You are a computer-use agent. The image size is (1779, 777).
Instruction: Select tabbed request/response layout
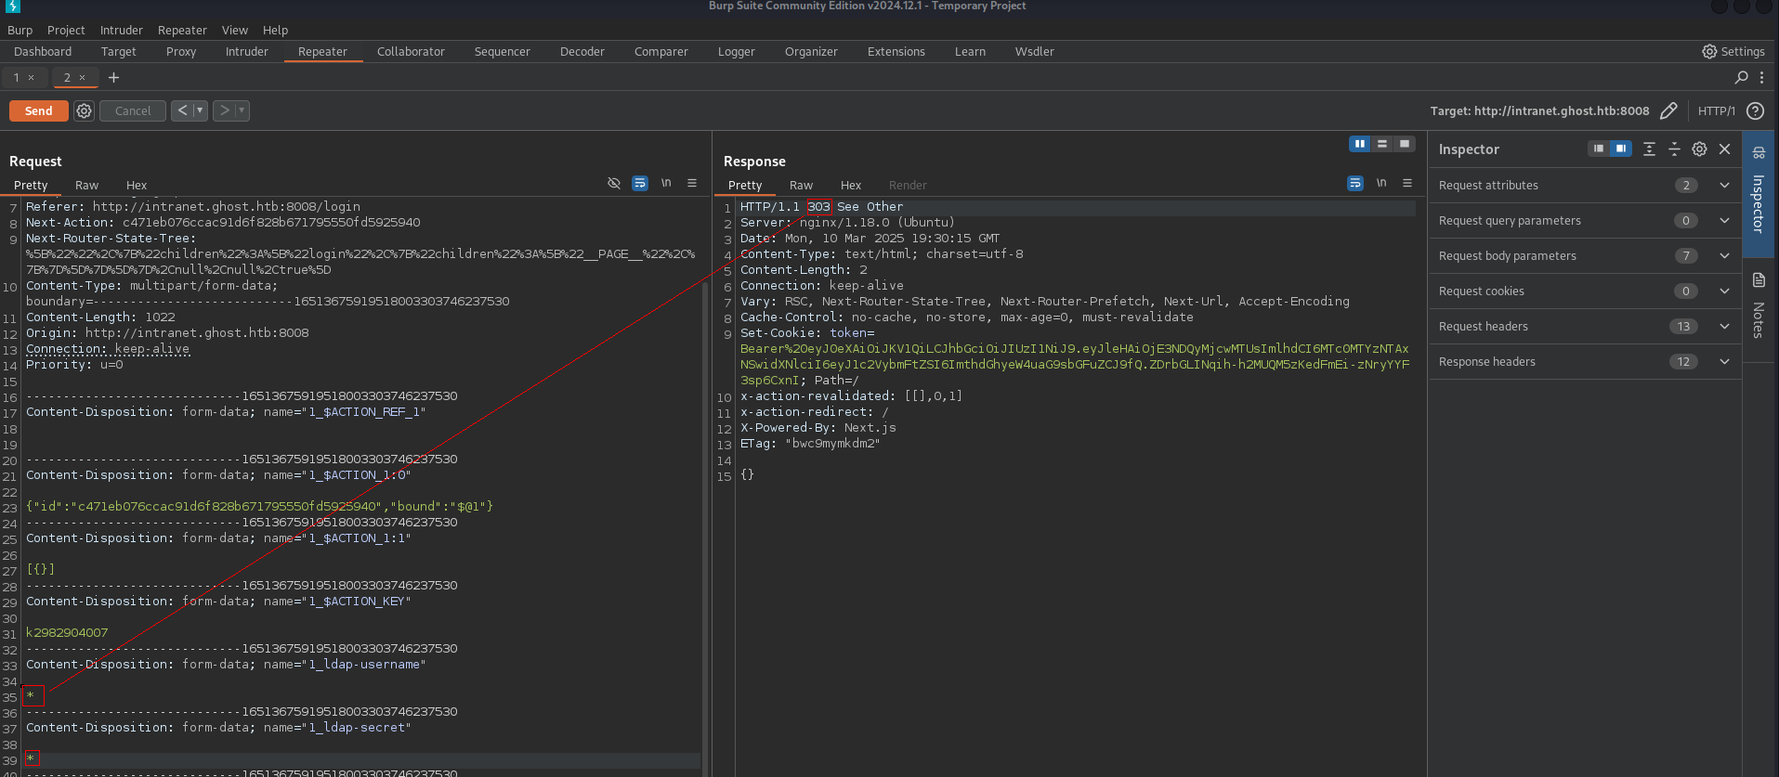[1405, 144]
